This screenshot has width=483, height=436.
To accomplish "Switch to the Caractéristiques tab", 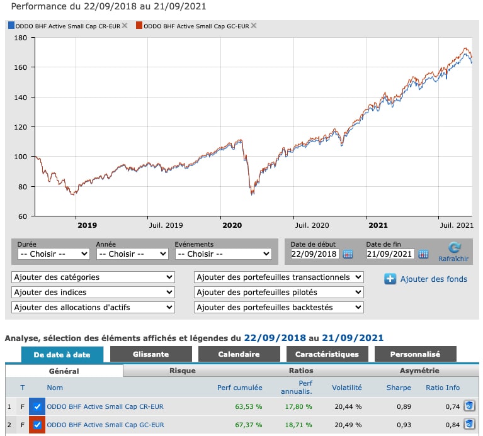I will coord(327,354).
